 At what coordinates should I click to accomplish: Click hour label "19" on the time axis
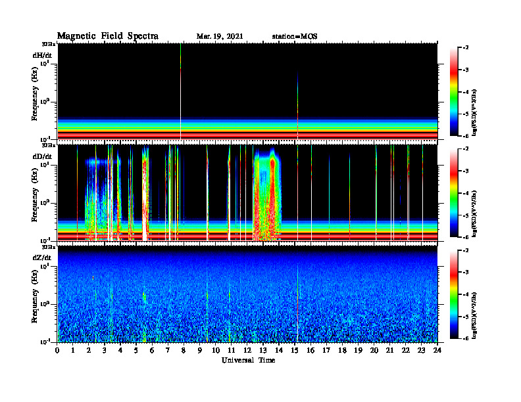[358, 350]
